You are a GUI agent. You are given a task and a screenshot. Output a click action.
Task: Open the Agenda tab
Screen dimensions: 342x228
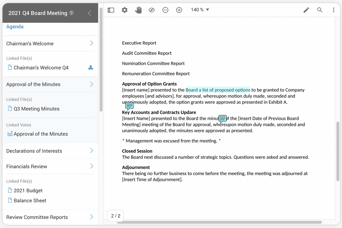pos(15,27)
